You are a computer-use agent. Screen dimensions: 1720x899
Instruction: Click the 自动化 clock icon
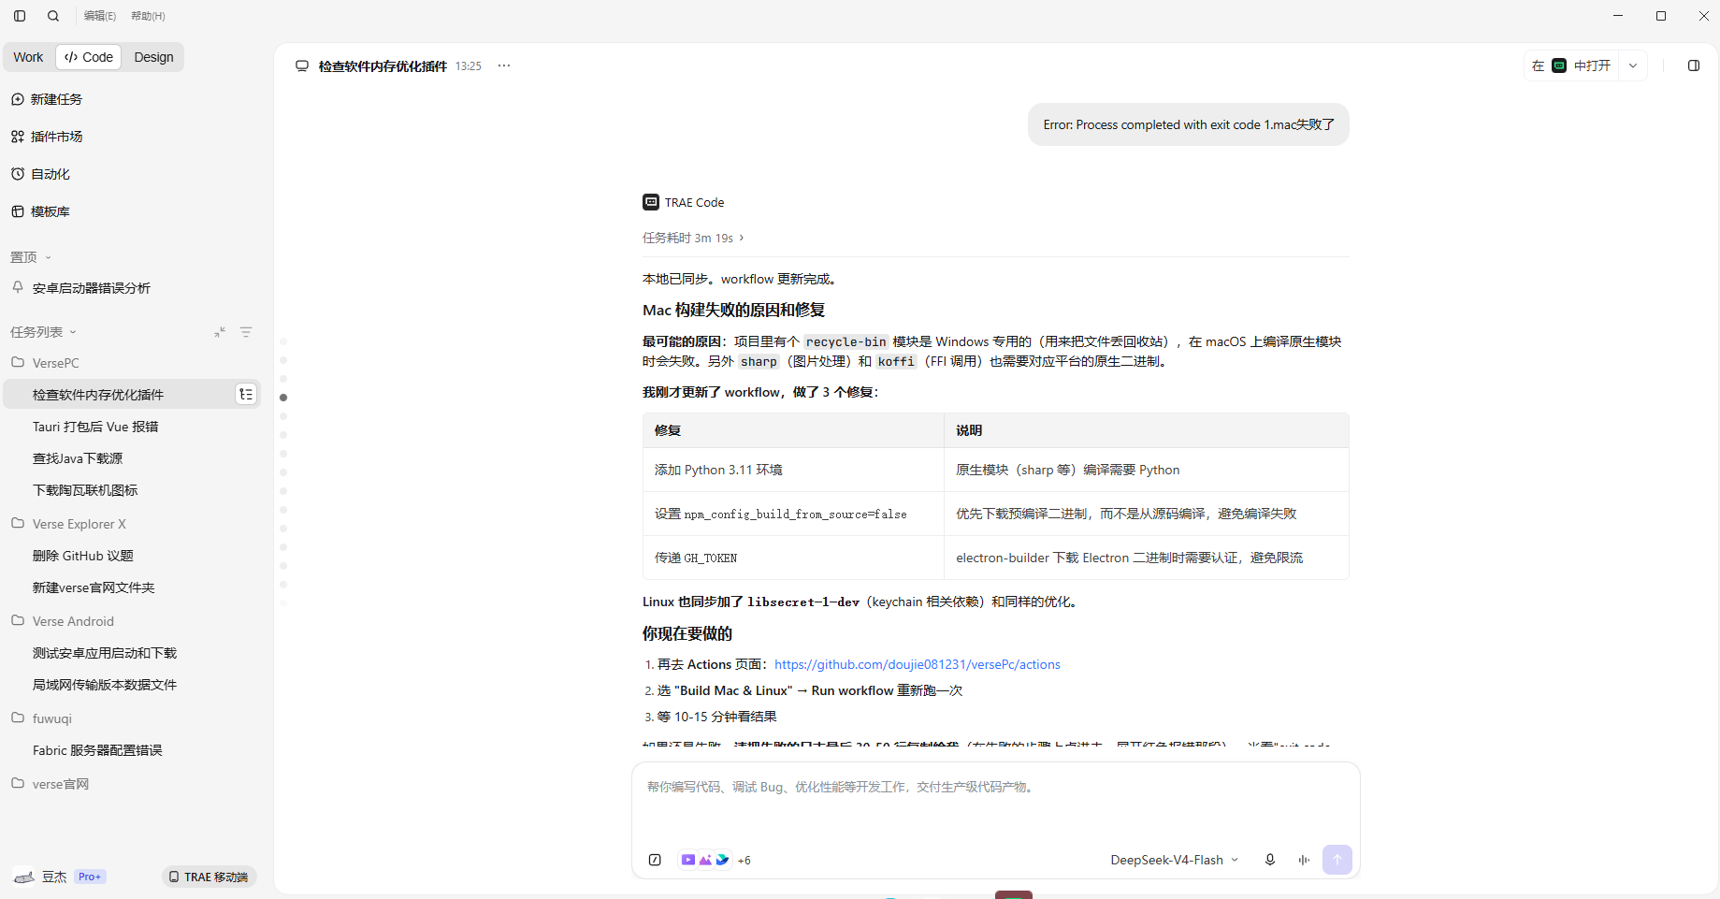[18, 174]
